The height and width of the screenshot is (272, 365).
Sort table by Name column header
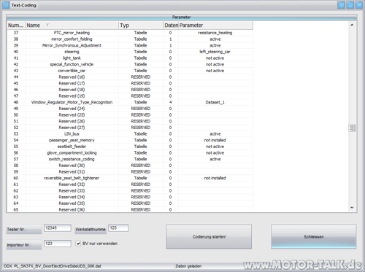click(x=72, y=26)
